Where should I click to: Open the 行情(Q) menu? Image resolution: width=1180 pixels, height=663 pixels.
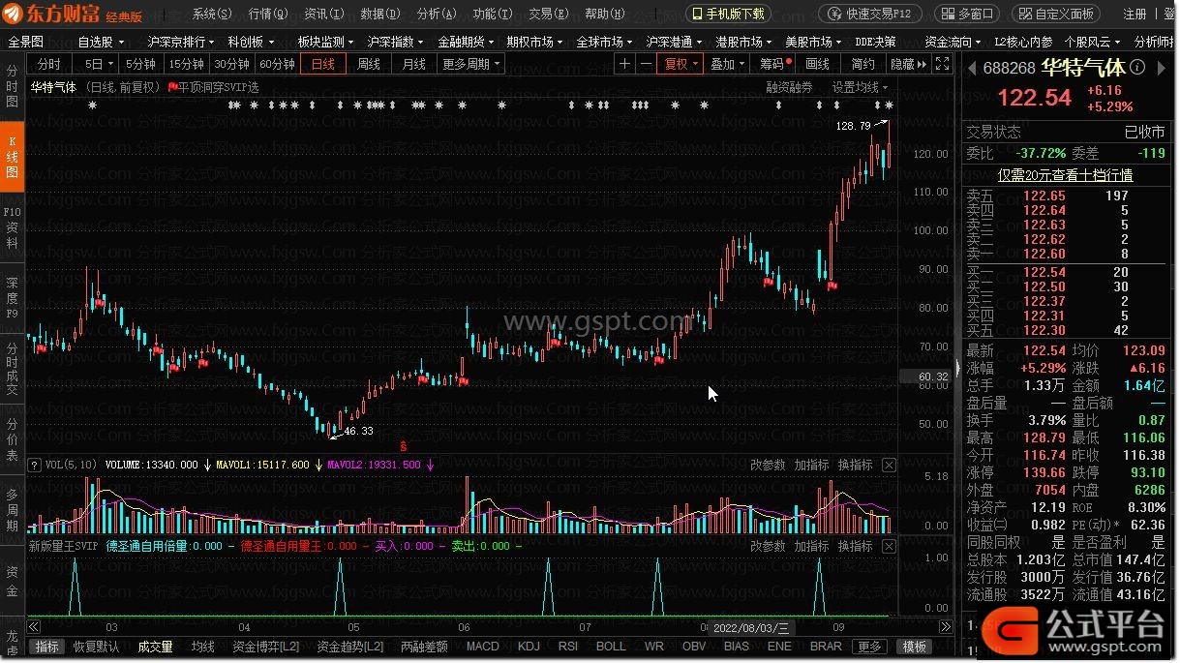click(268, 14)
